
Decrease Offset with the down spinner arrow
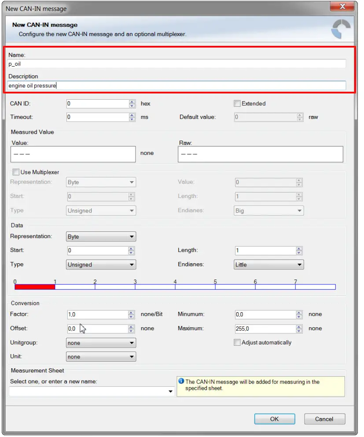click(131, 331)
